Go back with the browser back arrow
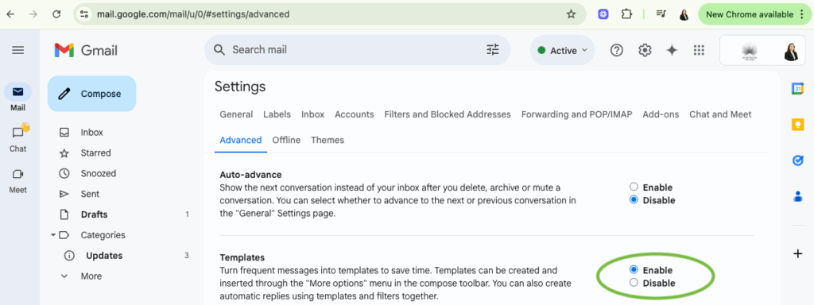The width and height of the screenshot is (814, 305). pos(10,14)
